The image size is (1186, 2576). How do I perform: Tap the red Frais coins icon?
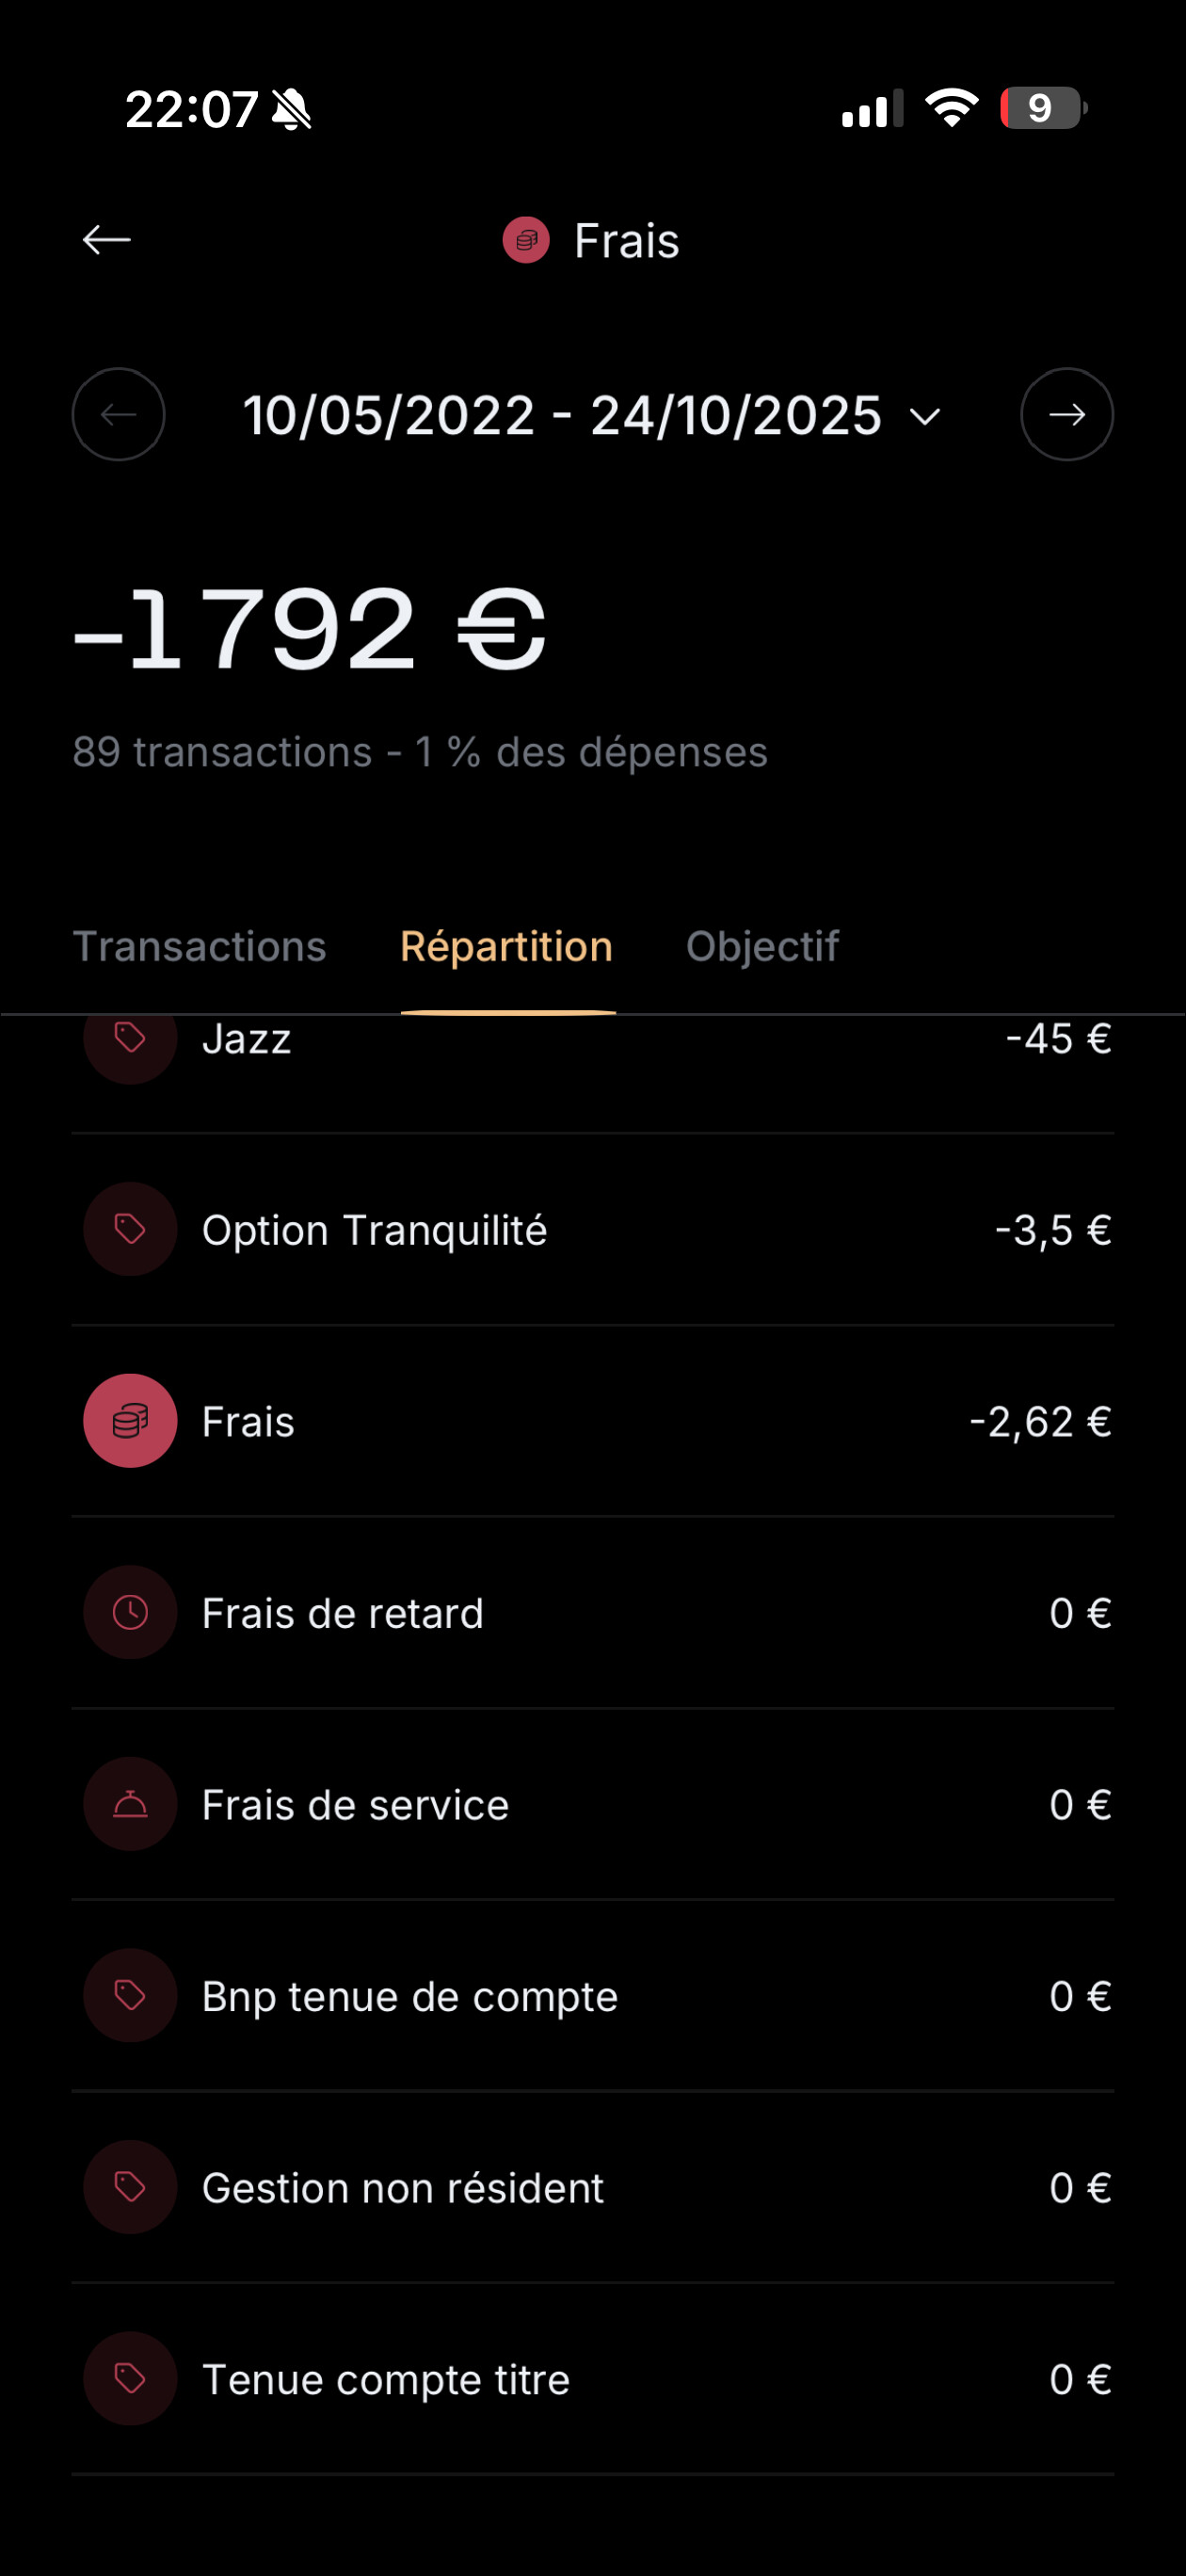[x=130, y=1421]
